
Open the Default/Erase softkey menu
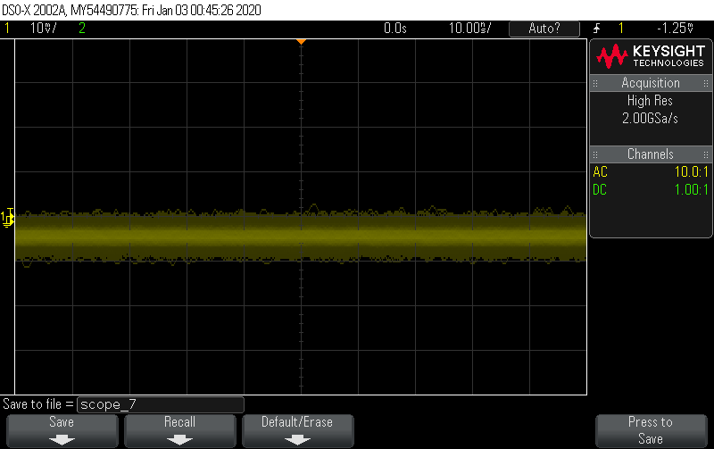click(297, 431)
